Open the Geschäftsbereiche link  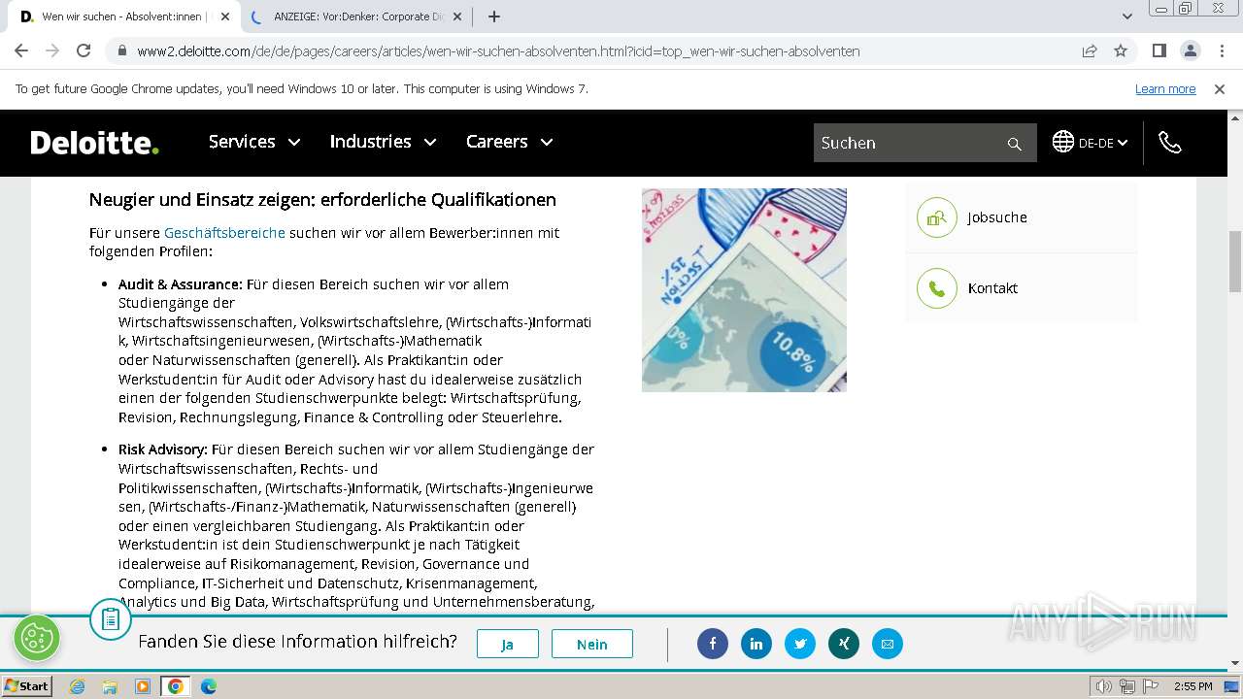coord(224,233)
